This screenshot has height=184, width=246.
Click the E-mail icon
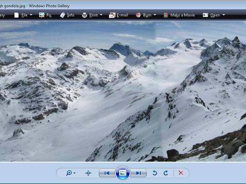click(112, 15)
